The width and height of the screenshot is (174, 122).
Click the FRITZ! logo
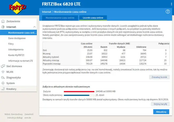pos(18,8)
